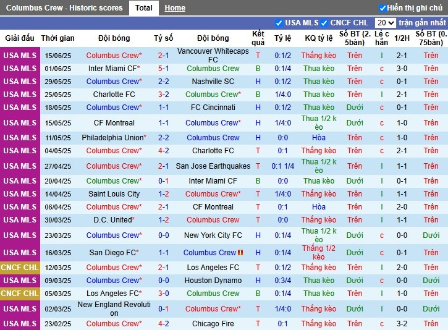The height and width of the screenshot is (330, 448).
Task: Click the date 23/02/25 cell
Action: (x=57, y=324)
